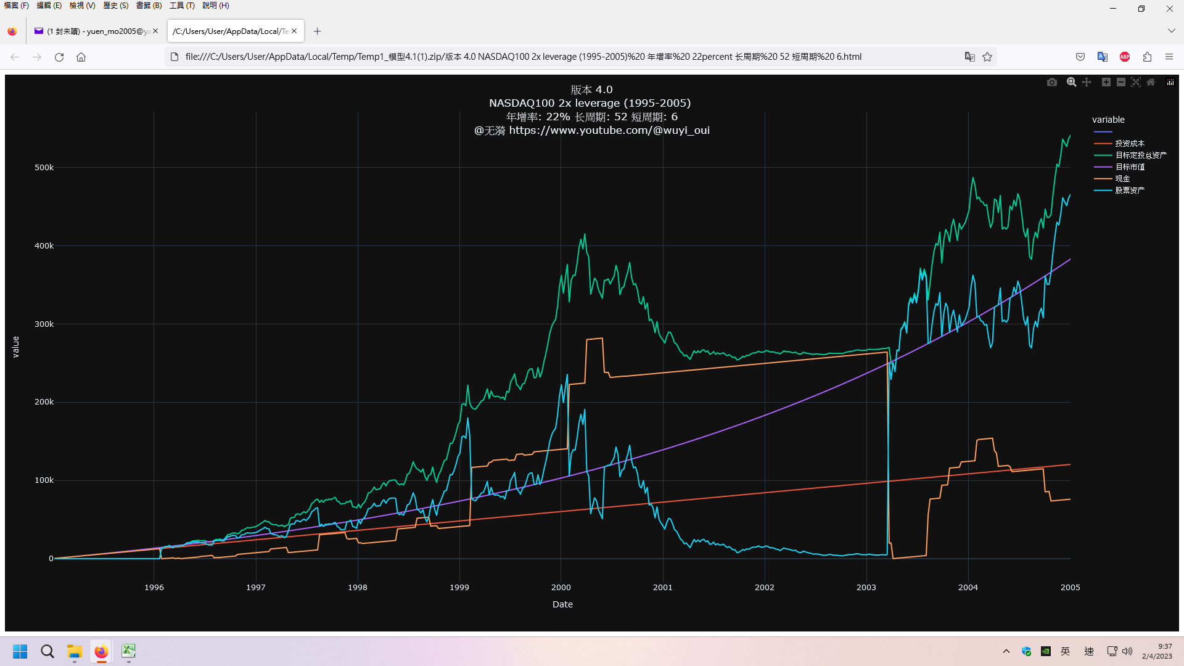Open the translator extension icon
Image resolution: width=1184 pixels, height=666 pixels.
point(1103,57)
